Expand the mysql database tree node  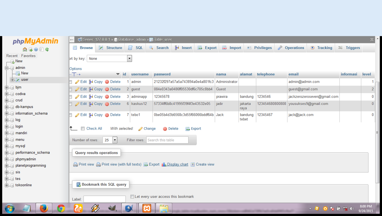pos(7,146)
